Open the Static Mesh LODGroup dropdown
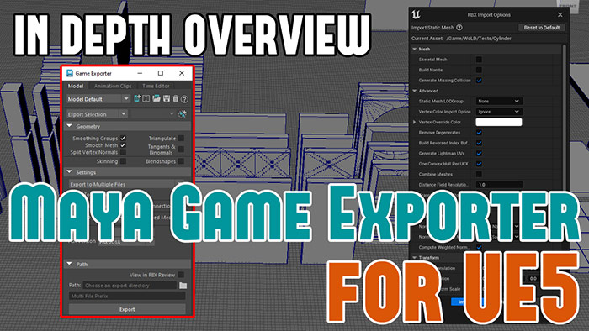 tap(499, 101)
